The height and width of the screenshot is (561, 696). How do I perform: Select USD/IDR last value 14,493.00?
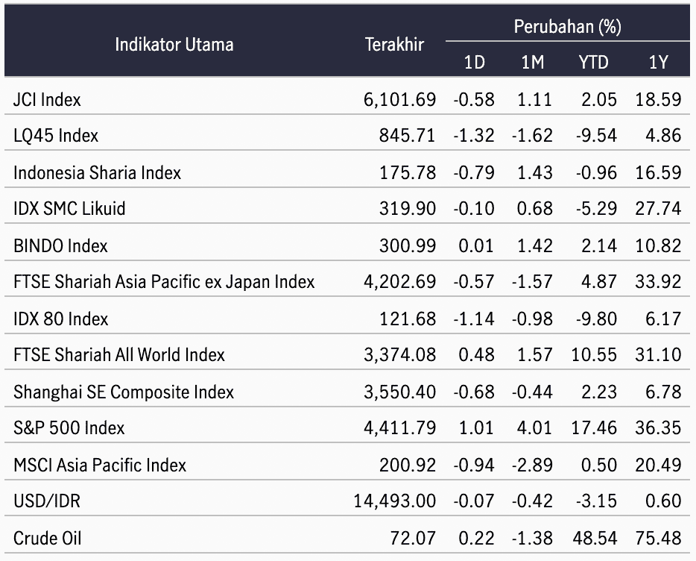click(395, 501)
